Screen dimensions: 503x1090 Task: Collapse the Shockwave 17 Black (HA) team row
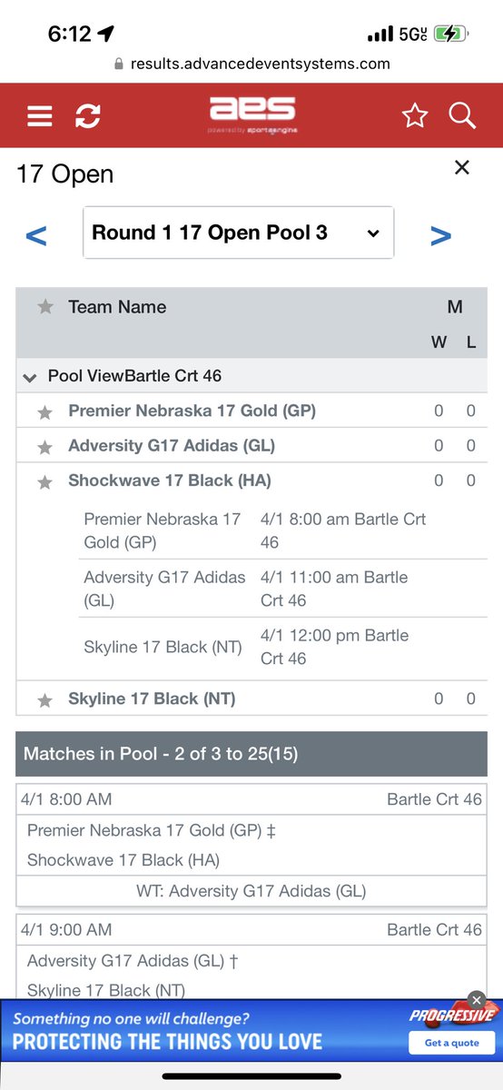(x=252, y=481)
